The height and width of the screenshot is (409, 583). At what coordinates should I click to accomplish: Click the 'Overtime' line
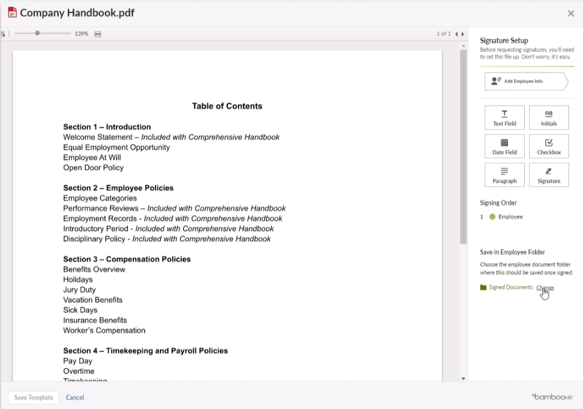tap(78, 371)
